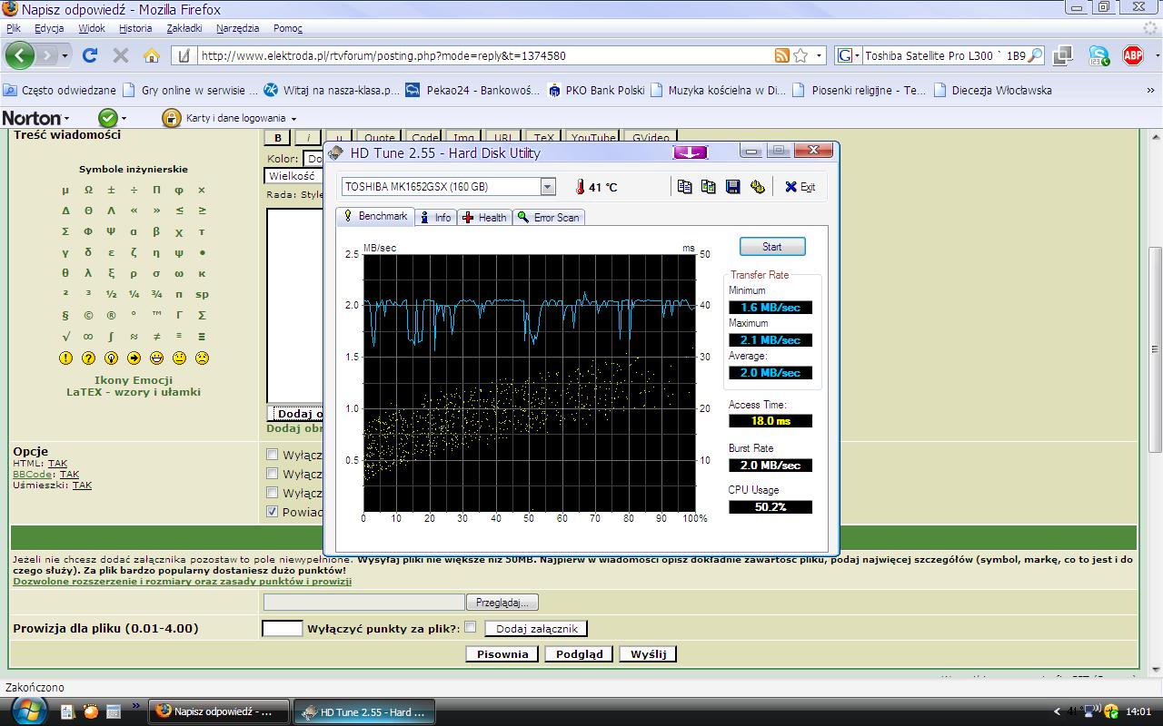Open the Zakładki menu

pyautogui.click(x=185, y=28)
